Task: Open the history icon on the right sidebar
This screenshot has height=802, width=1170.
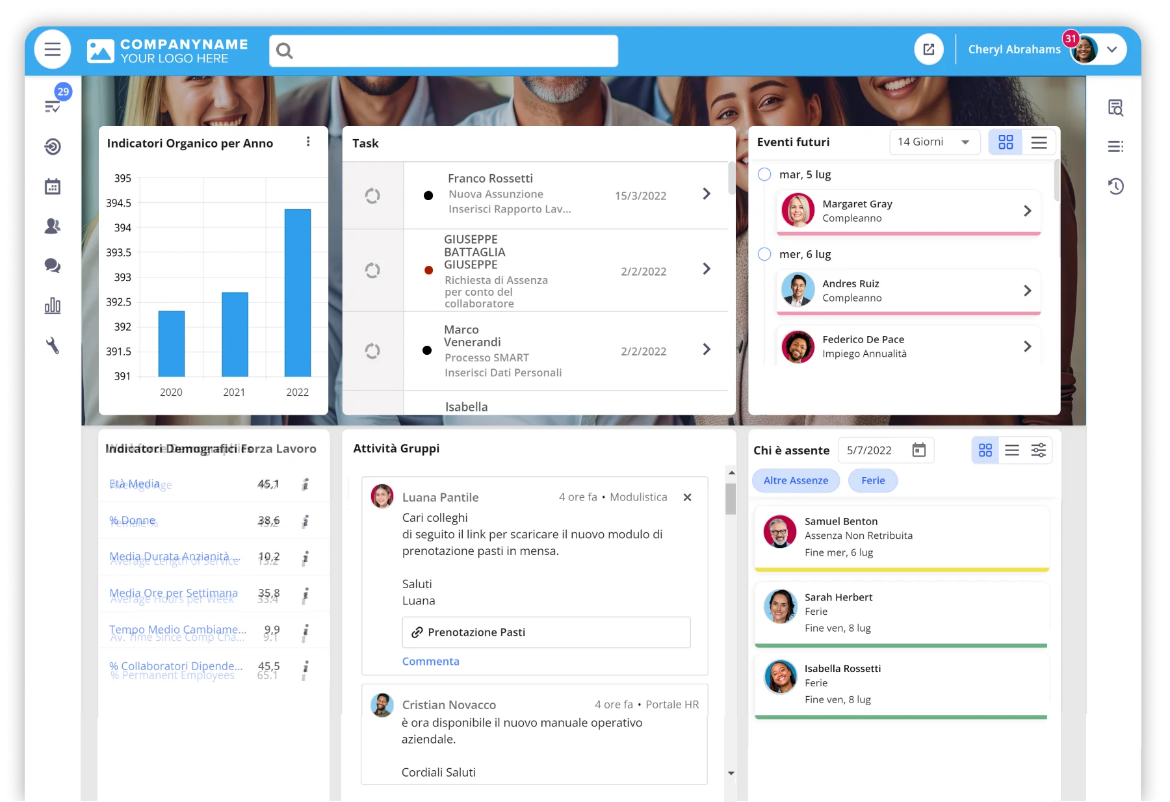Action: coord(1116,187)
